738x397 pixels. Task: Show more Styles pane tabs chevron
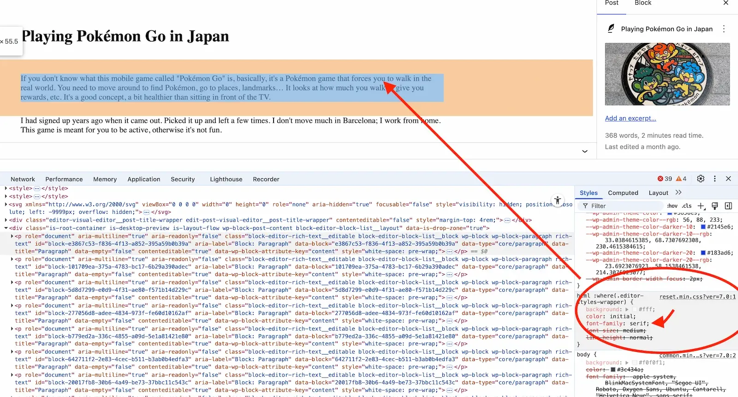pos(678,192)
